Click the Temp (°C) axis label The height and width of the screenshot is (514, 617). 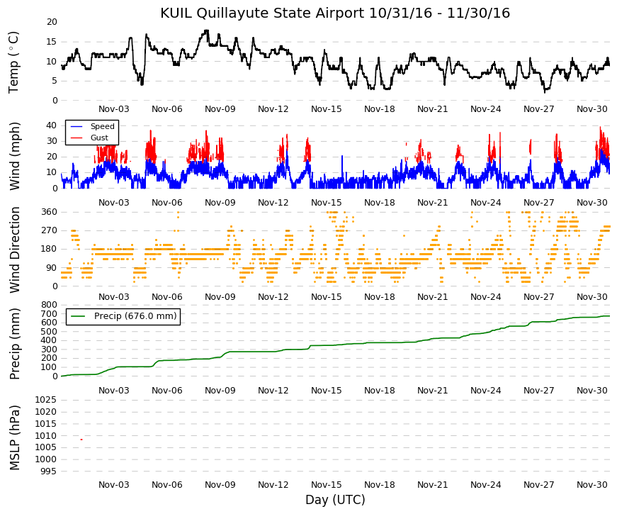[x=13, y=62]
